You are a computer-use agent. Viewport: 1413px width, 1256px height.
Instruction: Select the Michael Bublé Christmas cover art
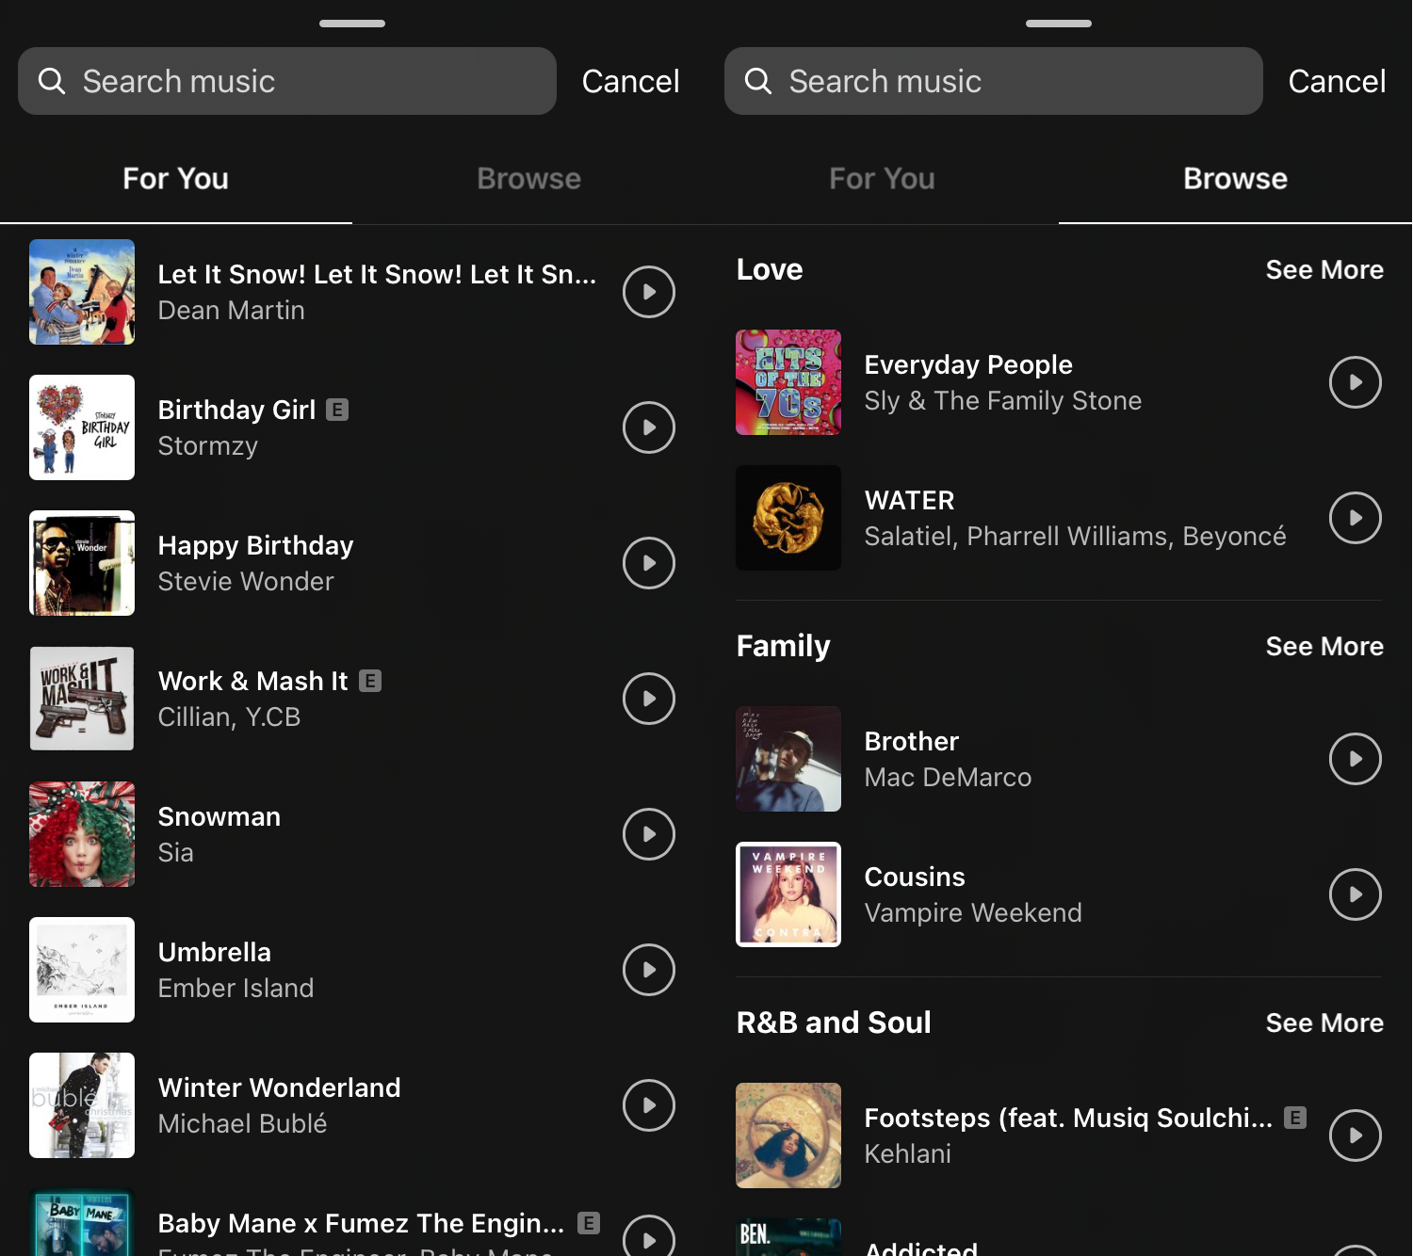point(82,1105)
